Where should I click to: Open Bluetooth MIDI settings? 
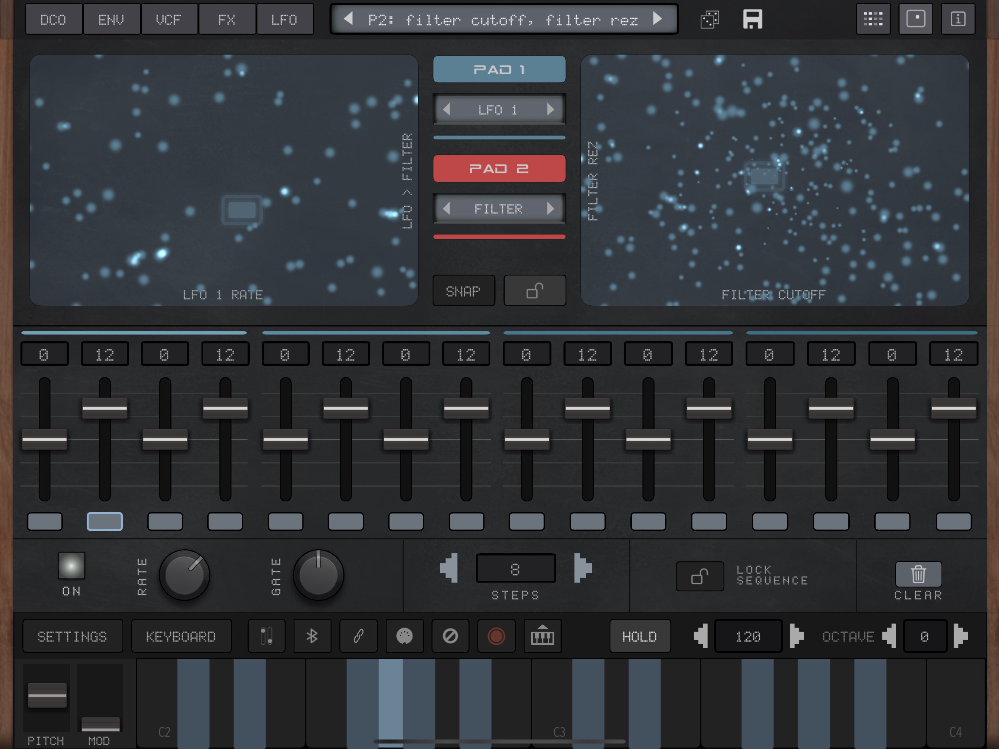[312, 636]
